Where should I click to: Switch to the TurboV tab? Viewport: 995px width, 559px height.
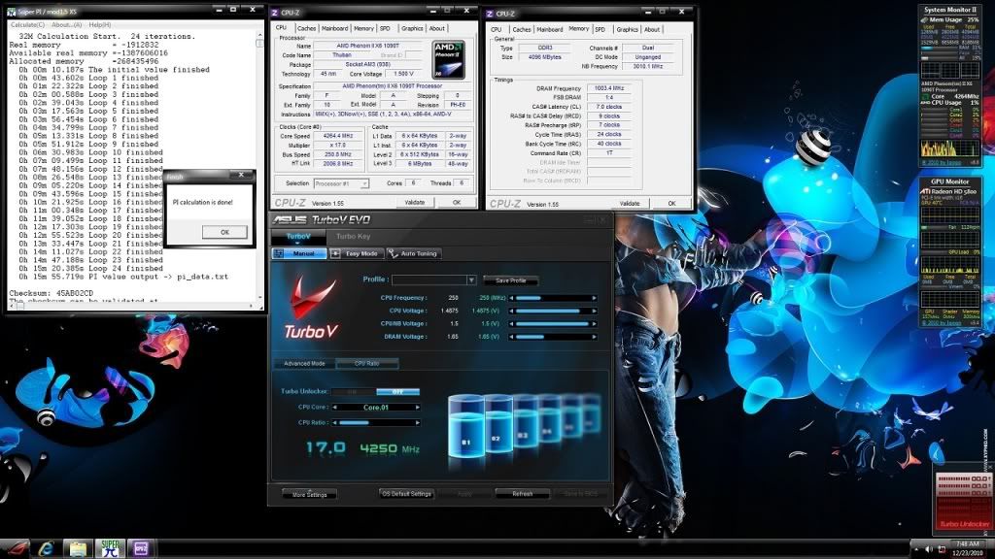coord(298,237)
